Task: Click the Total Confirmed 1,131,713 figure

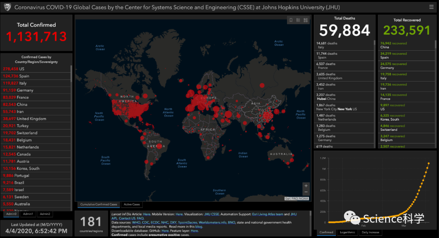Action: coord(37,37)
